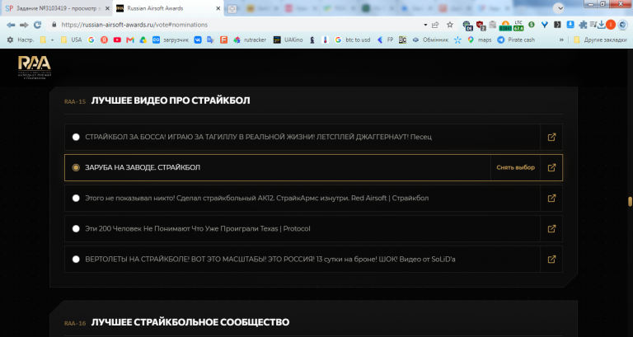
Task: Click Снять выбор to remove the vote
Action: 515,167
